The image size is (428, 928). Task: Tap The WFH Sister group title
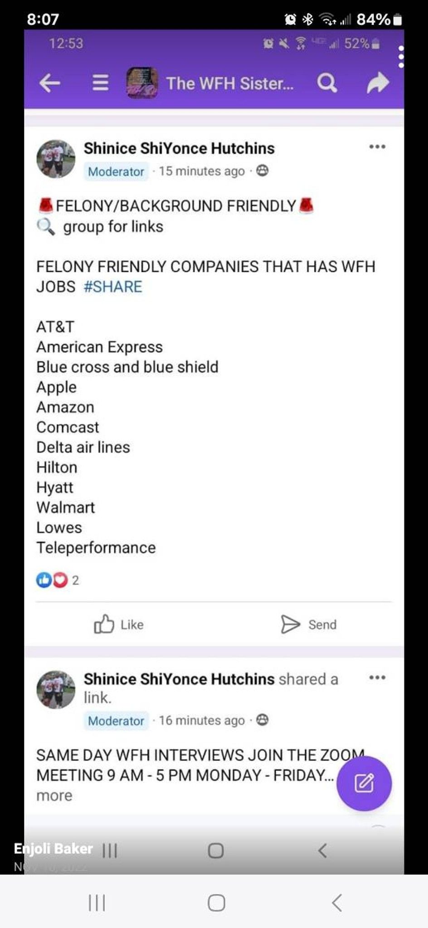coord(230,83)
